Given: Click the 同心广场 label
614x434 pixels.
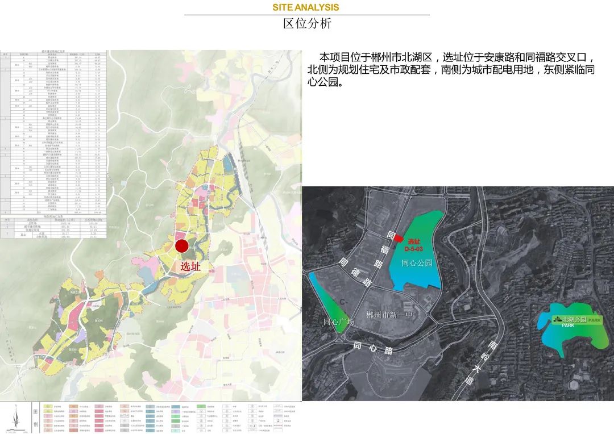Looking at the screenshot, I should (x=339, y=322).
